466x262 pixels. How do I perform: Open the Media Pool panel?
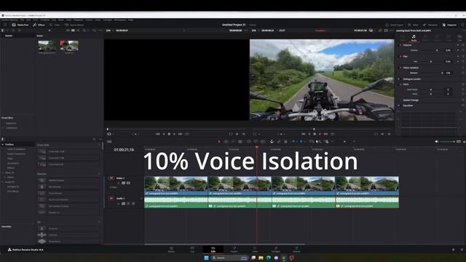pos(20,25)
